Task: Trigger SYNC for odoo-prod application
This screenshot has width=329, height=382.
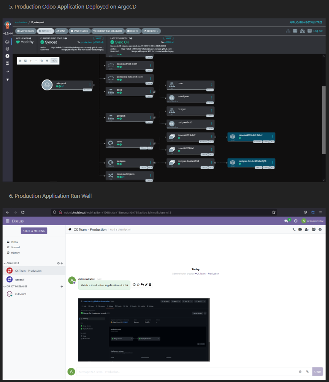Action: (61, 31)
